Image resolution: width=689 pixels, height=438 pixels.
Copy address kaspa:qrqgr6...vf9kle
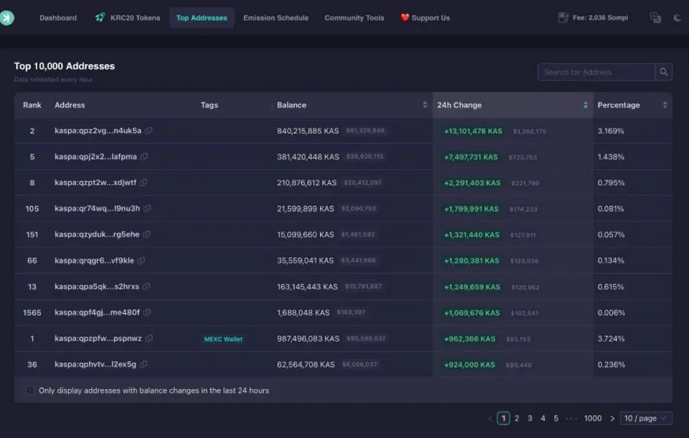(141, 260)
